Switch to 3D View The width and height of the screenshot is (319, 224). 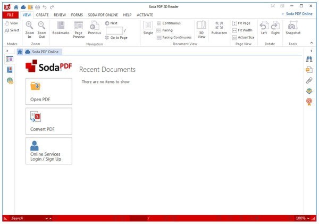click(202, 26)
